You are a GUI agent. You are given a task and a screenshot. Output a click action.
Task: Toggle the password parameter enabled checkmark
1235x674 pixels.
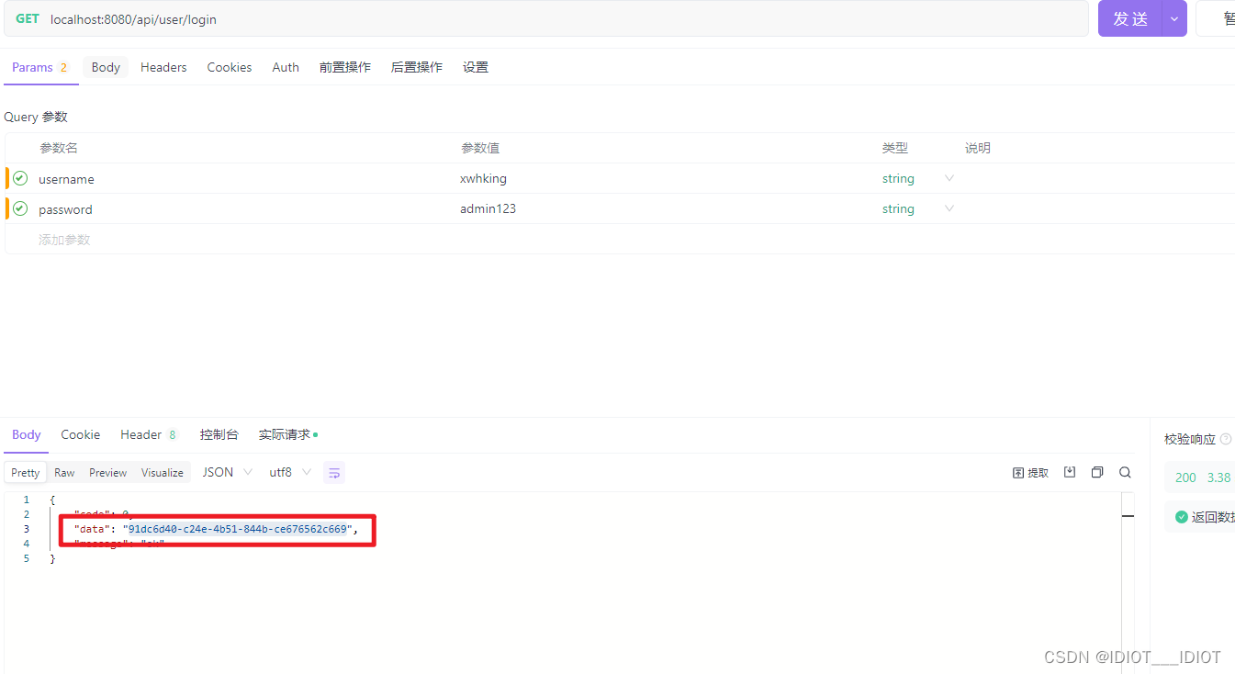click(x=19, y=208)
